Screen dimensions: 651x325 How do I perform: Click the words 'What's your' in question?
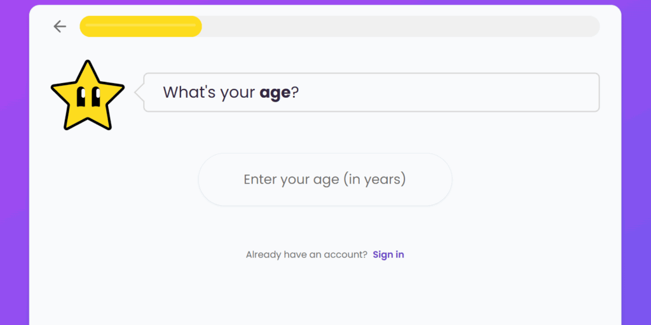coord(209,93)
